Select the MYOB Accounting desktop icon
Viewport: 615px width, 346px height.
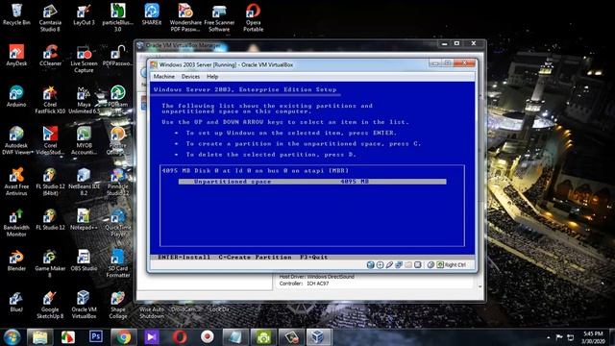click(84, 141)
